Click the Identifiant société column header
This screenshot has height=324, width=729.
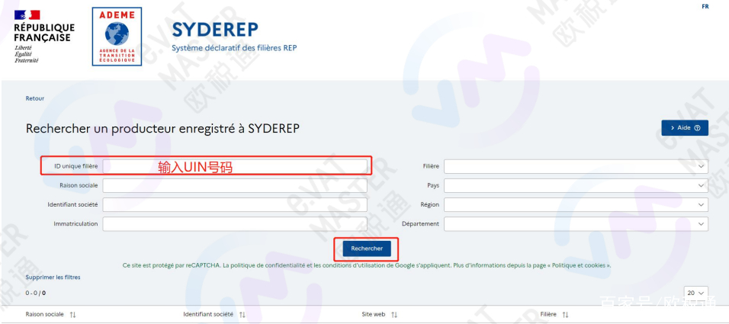[208, 314]
